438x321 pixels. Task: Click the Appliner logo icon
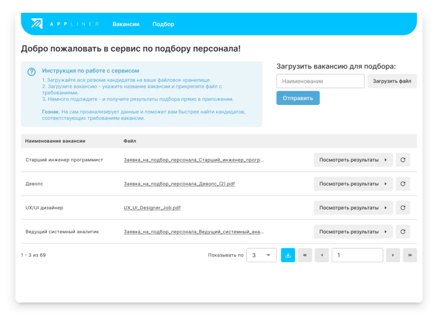37,24
